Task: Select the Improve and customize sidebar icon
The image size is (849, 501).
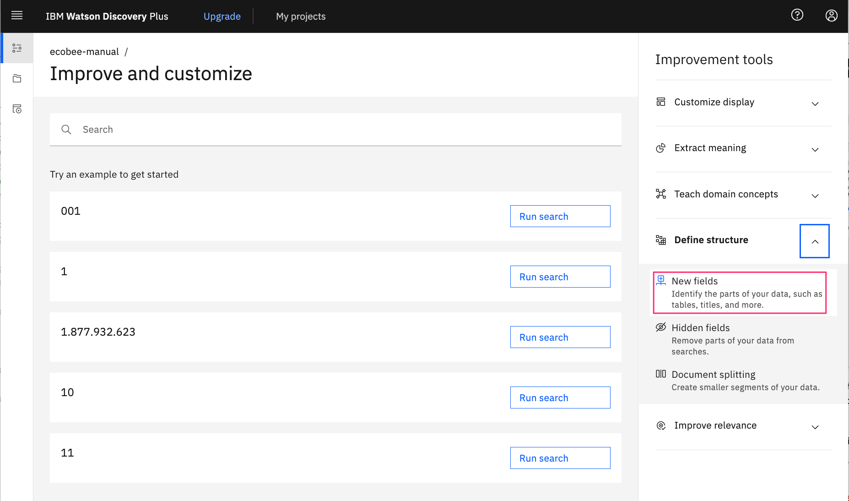Action: [x=17, y=48]
